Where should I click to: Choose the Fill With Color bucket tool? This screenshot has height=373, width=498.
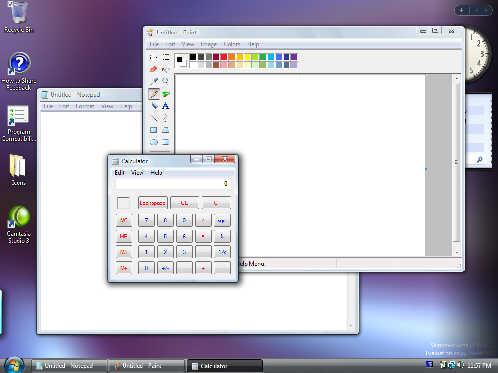166,69
